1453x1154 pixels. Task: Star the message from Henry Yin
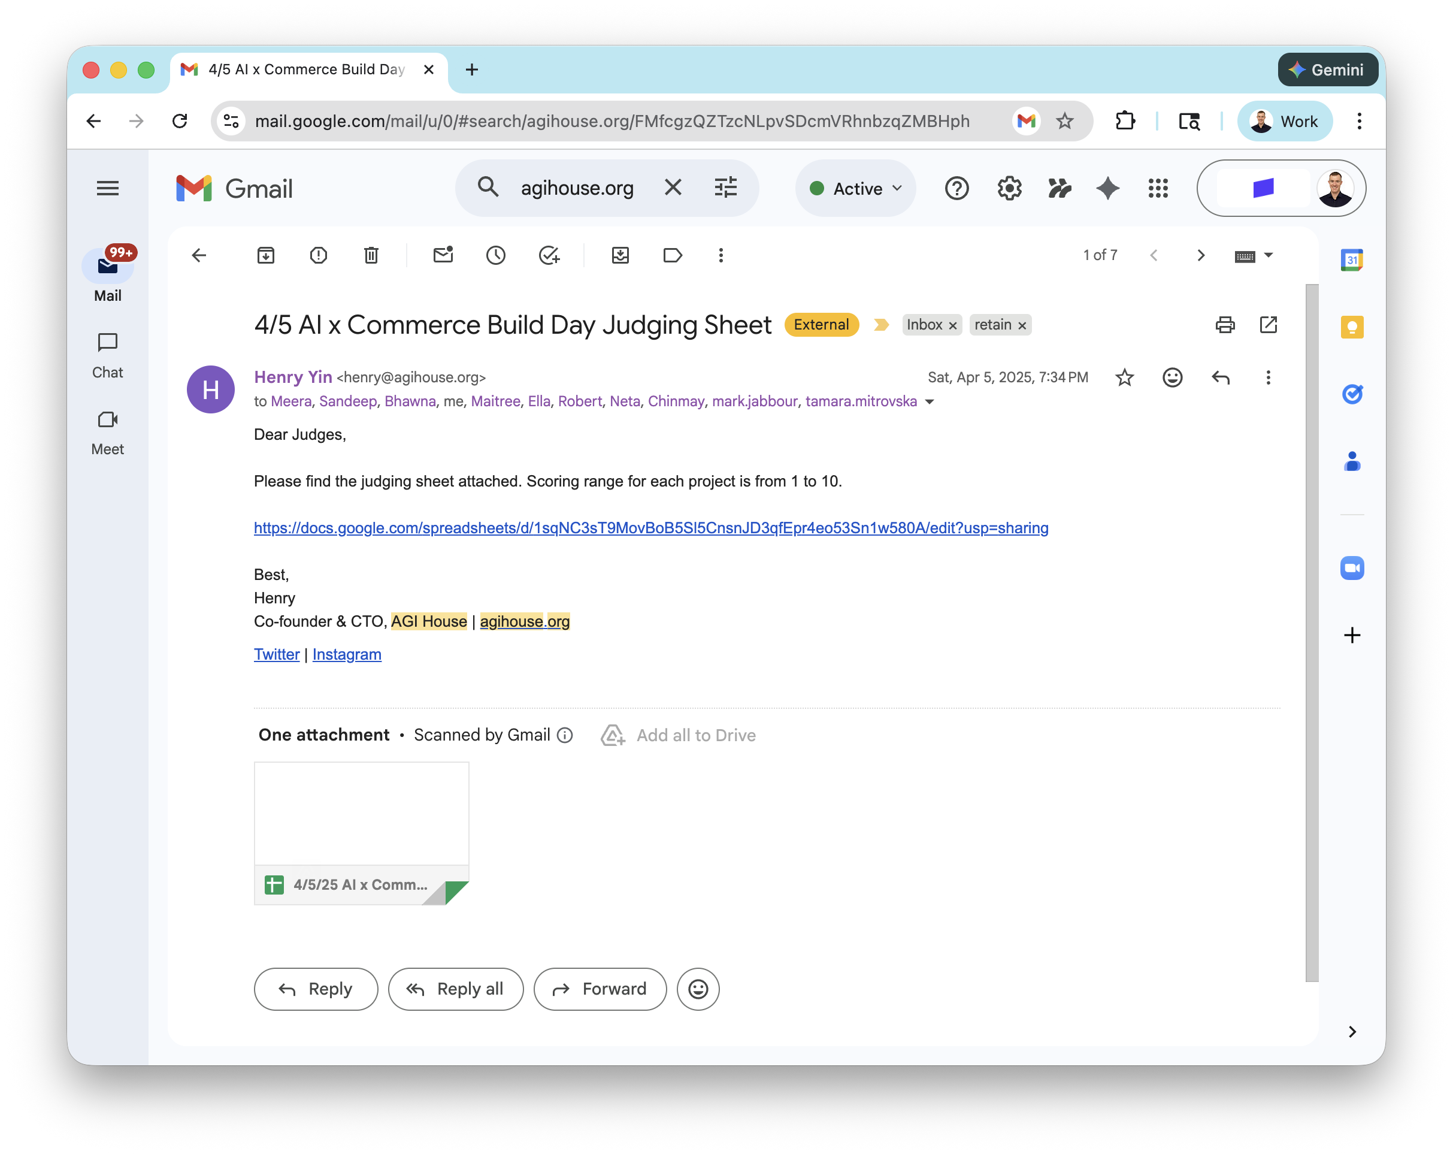coord(1124,377)
